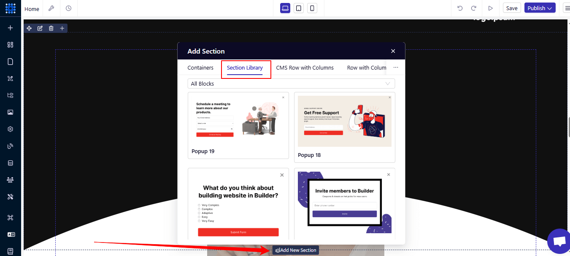Undo the last change
The height and width of the screenshot is (256, 570).
coord(460,8)
